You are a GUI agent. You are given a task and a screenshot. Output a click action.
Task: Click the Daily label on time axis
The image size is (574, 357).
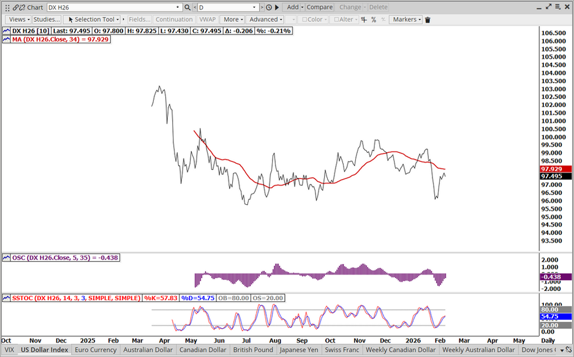(548, 340)
